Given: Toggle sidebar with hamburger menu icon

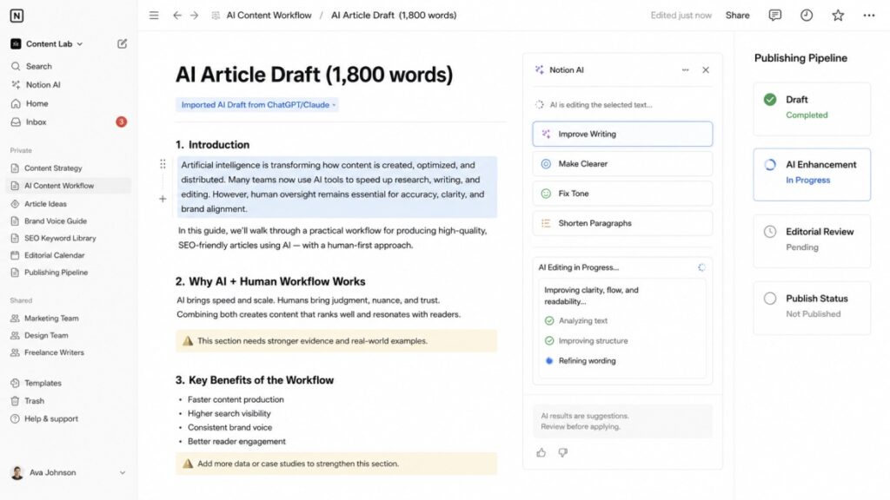Looking at the screenshot, I should (154, 16).
